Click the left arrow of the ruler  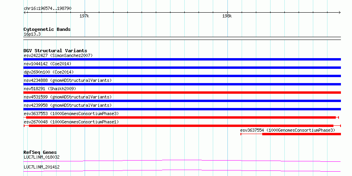(25, 13)
